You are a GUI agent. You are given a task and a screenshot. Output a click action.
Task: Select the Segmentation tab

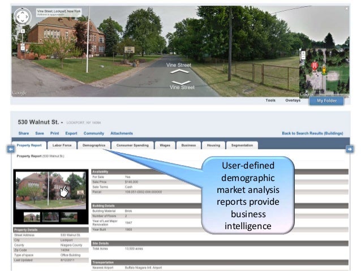(x=242, y=145)
